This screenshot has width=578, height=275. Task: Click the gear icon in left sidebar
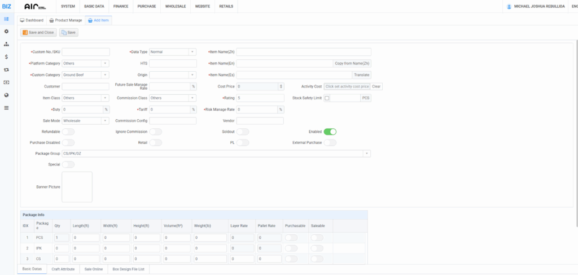6,31
